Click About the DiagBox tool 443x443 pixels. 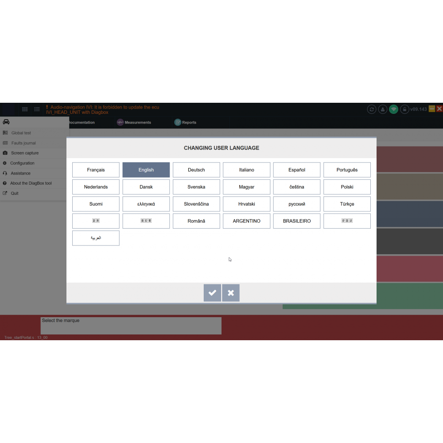[x=31, y=183]
